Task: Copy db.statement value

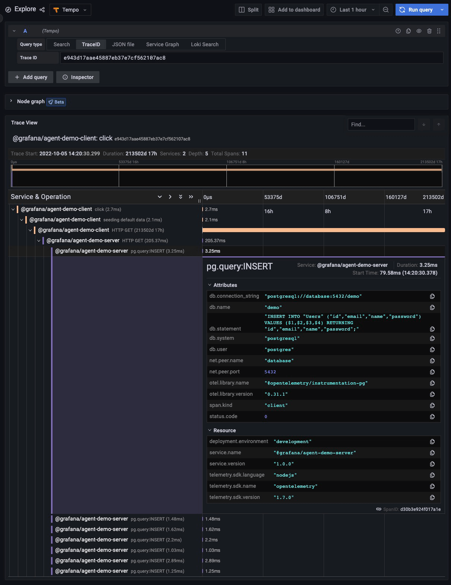Action: tap(432, 329)
